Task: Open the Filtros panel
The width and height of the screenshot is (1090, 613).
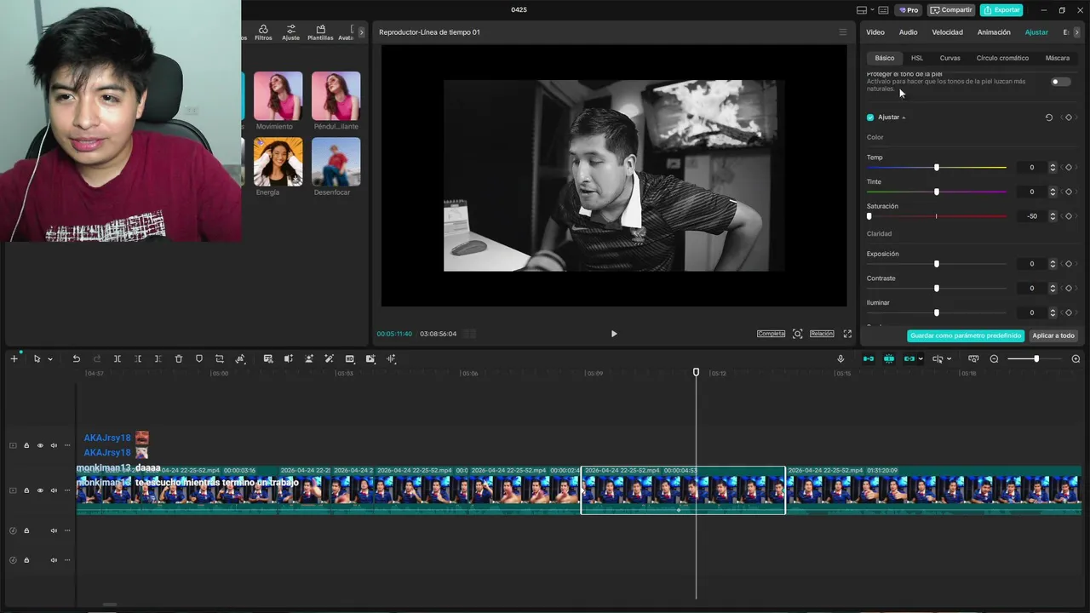Action: coord(263,32)
